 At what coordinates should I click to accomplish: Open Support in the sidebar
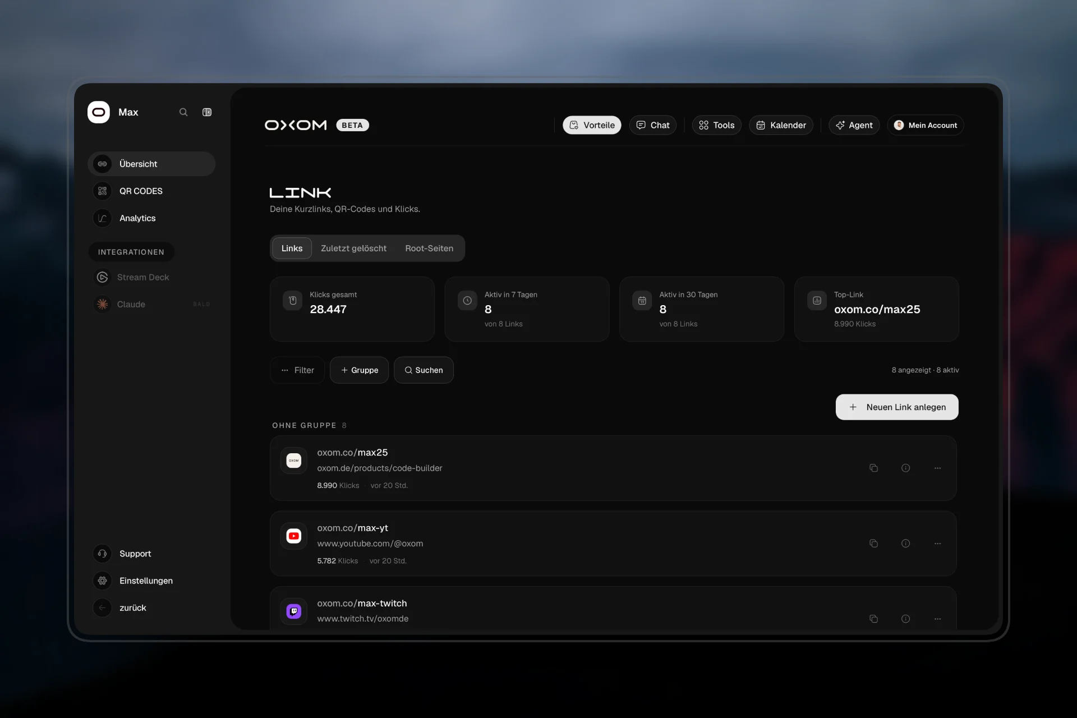151,554
